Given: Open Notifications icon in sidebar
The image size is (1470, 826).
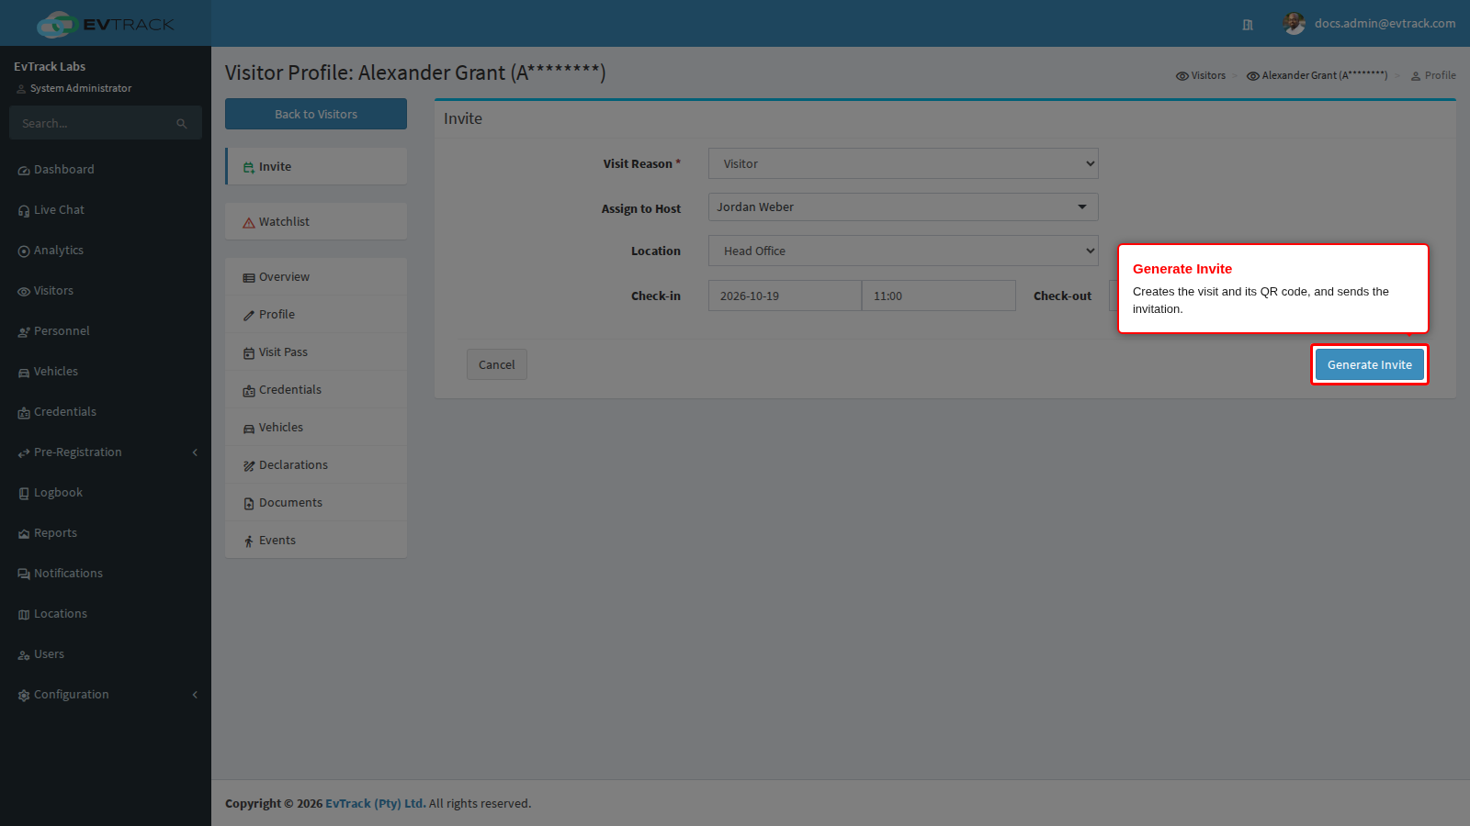Looking at the screenshot, I should point(24,575).
